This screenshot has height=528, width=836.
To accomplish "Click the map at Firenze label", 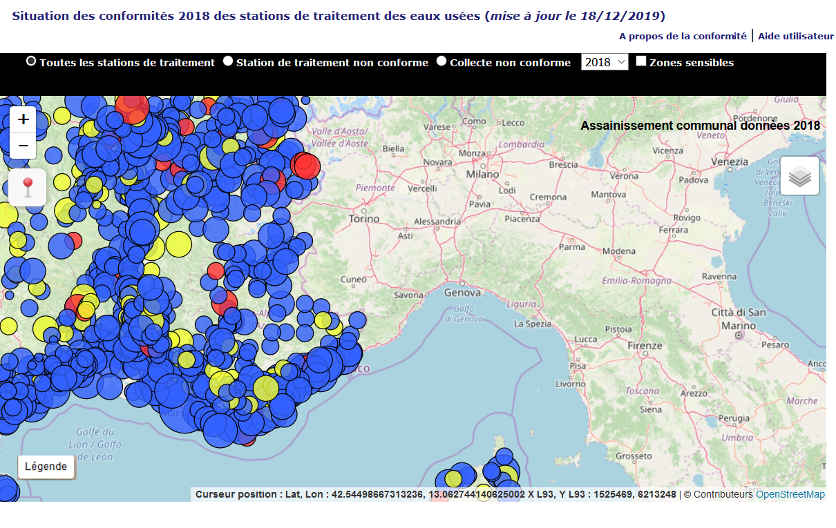I will tap(645, 346).
